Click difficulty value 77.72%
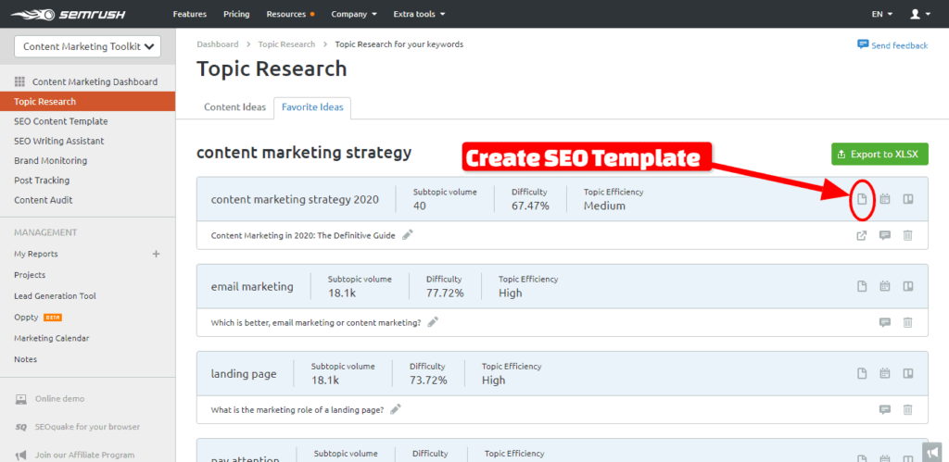Screen dimensions: 949x462 (445, 293)
